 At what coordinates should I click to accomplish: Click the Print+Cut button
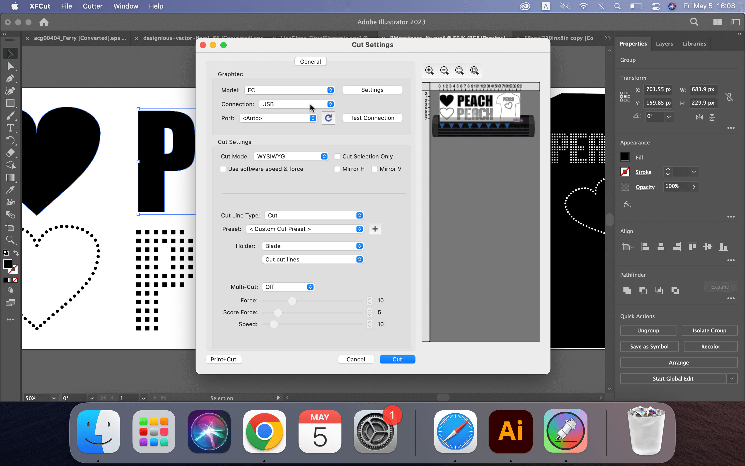point(223,359)
